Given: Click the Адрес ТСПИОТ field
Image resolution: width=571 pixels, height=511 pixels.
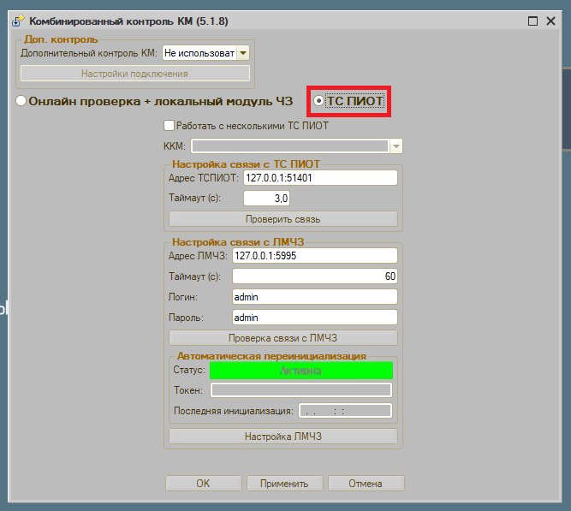Looking at the screenshot, I should click(320, 178).
